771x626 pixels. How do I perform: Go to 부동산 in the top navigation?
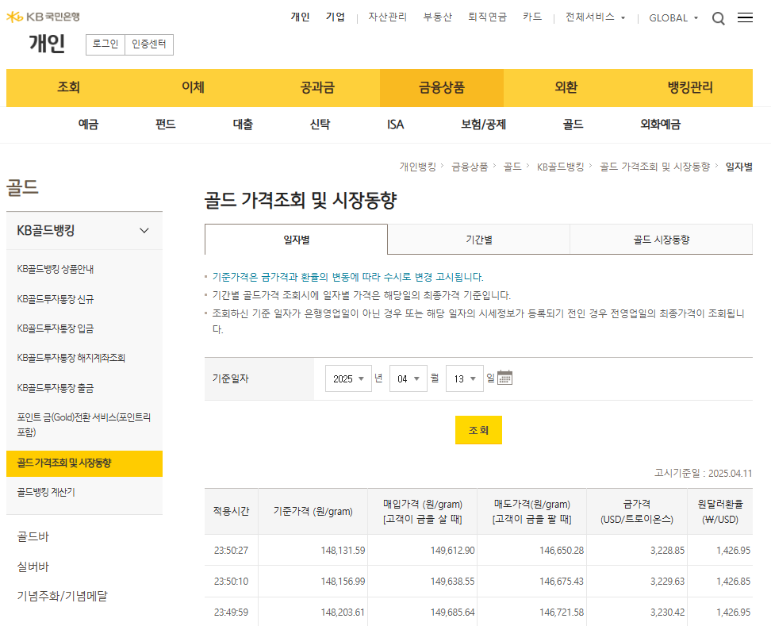438,17
